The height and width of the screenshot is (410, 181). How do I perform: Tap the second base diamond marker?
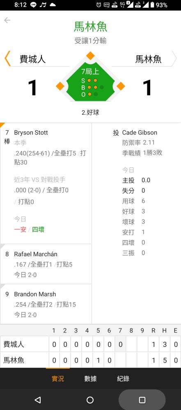[x=90, y=55]
